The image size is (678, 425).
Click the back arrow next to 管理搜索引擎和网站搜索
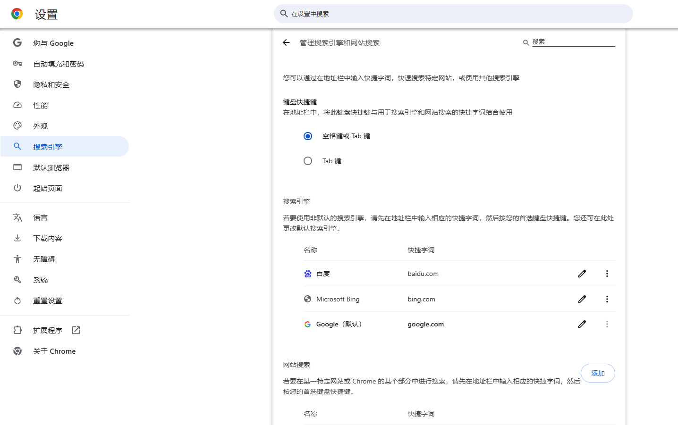coord(286,42)
